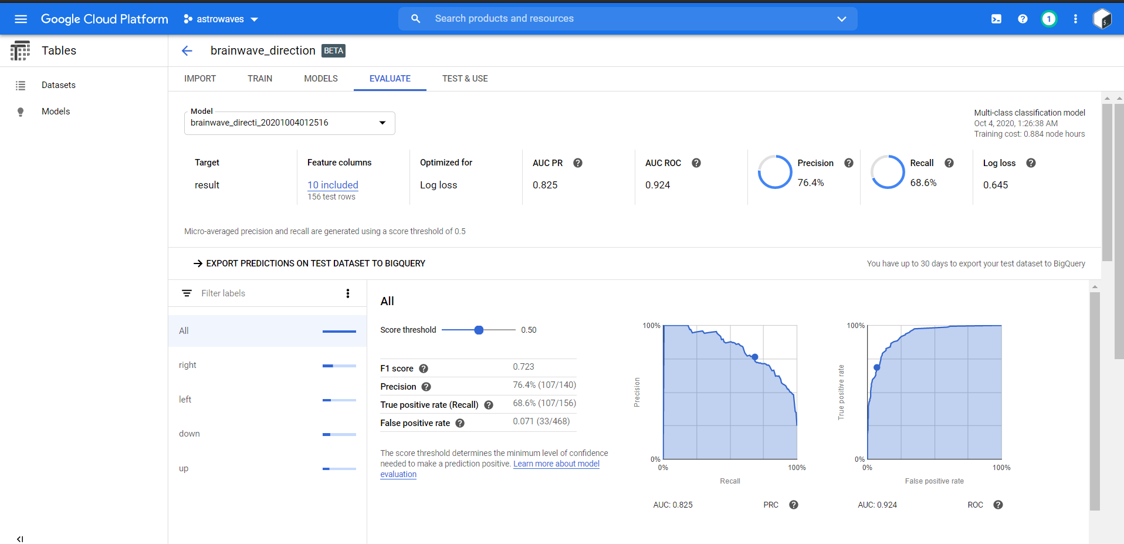The height and width of the screenshot is (544, 1124).
Task: Open the user account avatar
Action: [1102, 19]
